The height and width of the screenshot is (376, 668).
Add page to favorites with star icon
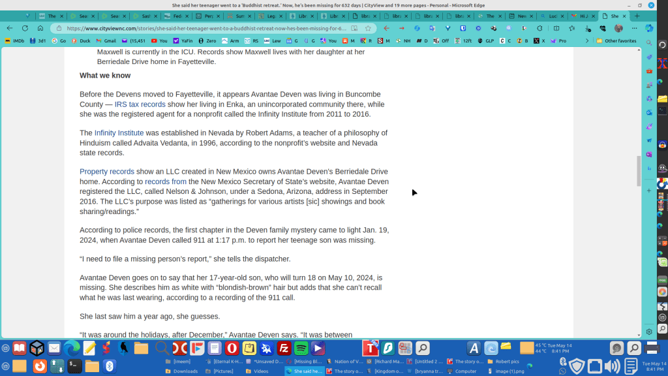tap(368, 28)
